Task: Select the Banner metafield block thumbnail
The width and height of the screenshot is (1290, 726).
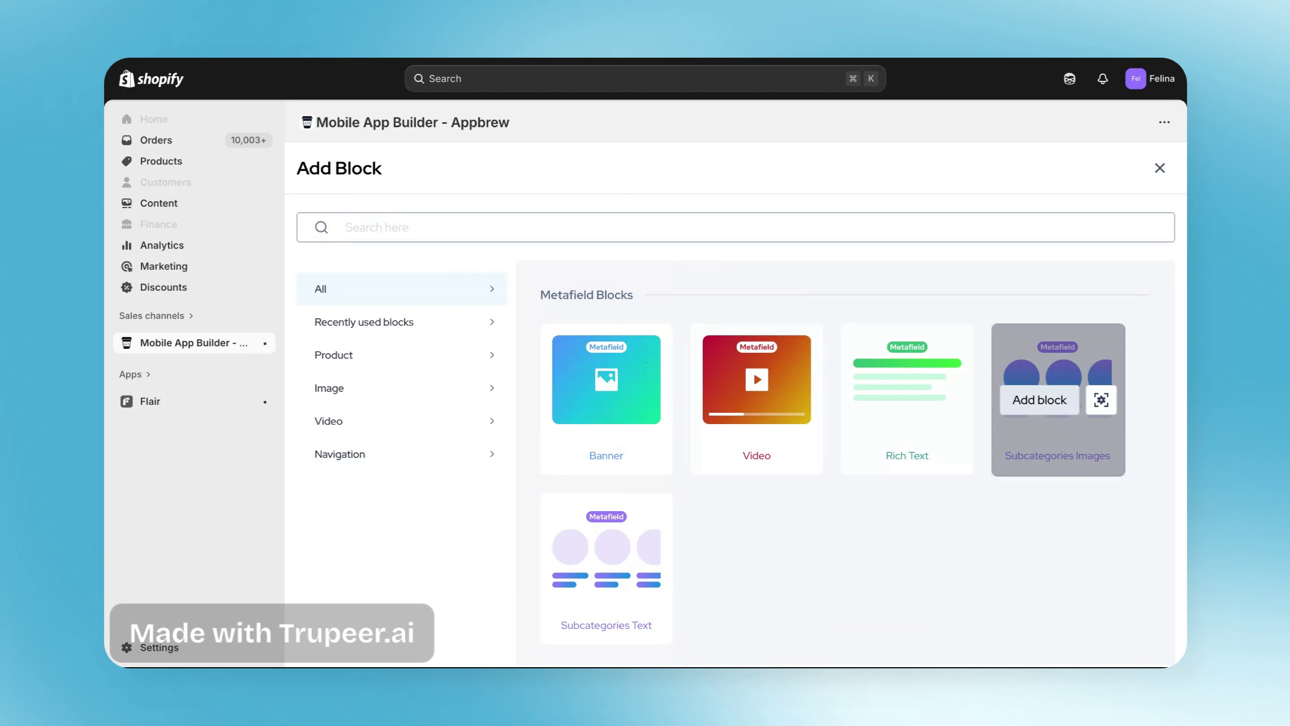Action: [605, 379]
